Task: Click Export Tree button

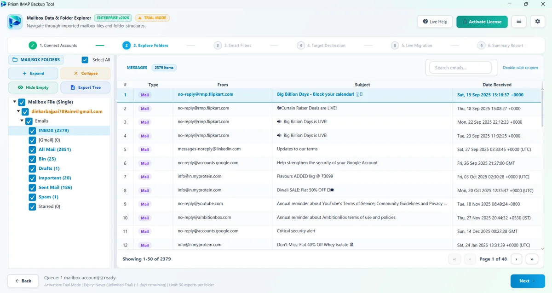Action: [x=86, y=87]
